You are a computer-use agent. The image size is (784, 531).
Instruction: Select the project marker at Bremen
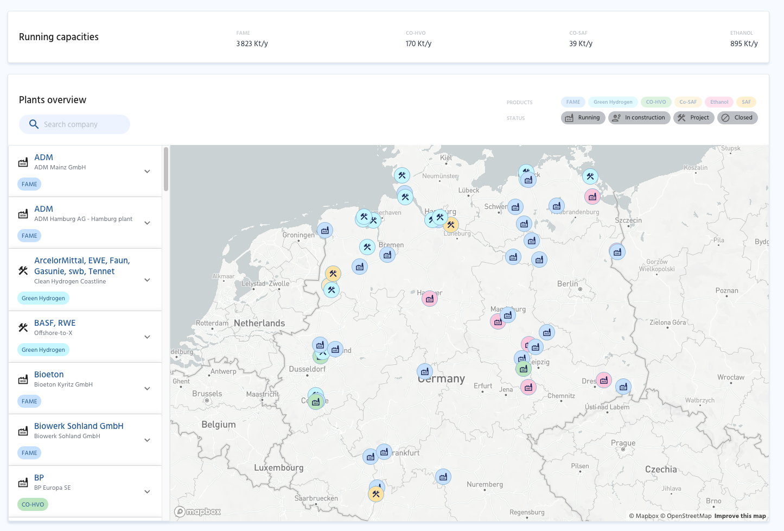coord(367,247)
